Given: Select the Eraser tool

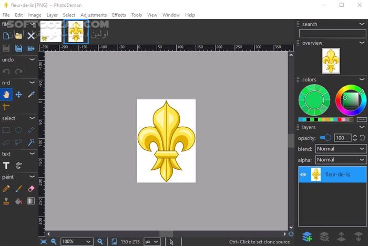Looking at the screenshot, I should [31, 189].
